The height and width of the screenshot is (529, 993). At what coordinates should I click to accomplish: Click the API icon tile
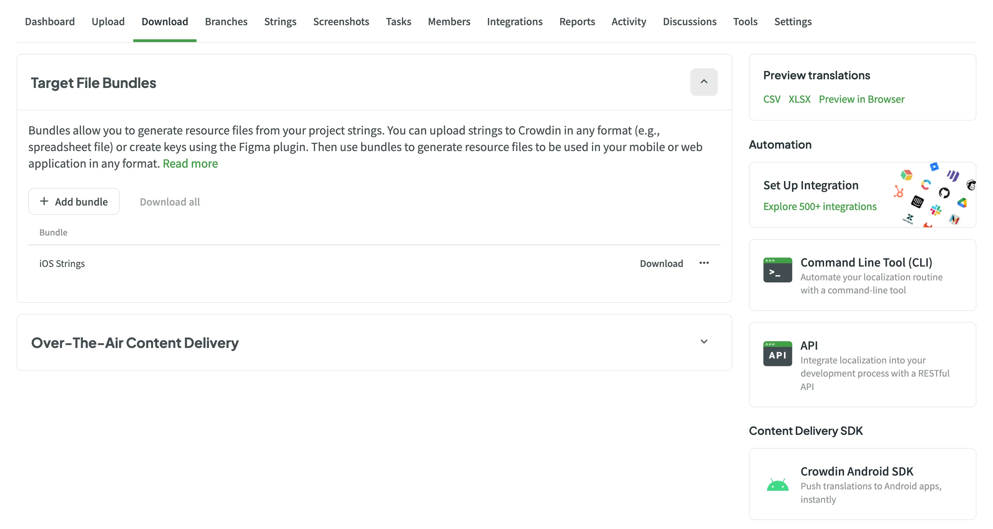(777, 353)
